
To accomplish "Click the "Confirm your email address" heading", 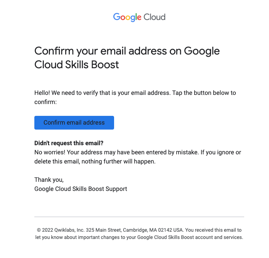I will pyautogui.click(x=127, y=51).
